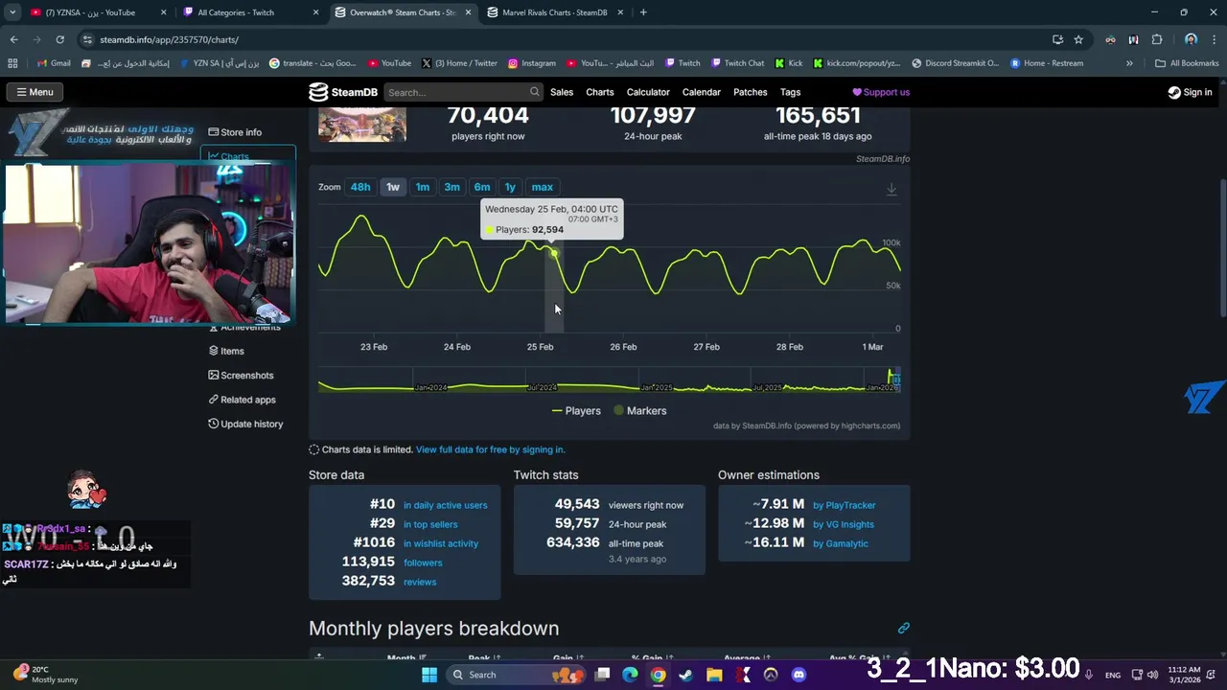Screen dimensions: 1227x690
Task: Click View full data by signing in link
Action: [x=490, y=449]
